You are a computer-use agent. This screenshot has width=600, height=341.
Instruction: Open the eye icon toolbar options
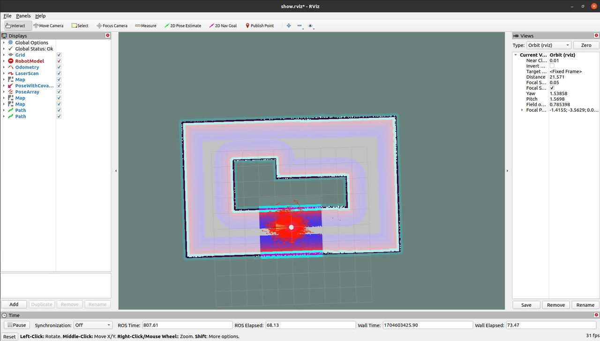[x=310, y=26]
